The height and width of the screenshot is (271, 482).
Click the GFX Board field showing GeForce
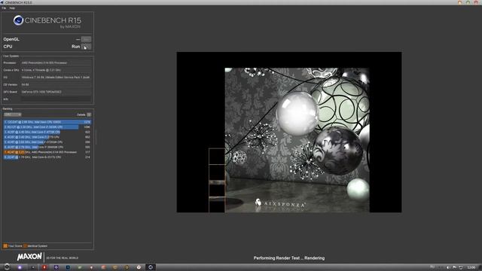56,92
